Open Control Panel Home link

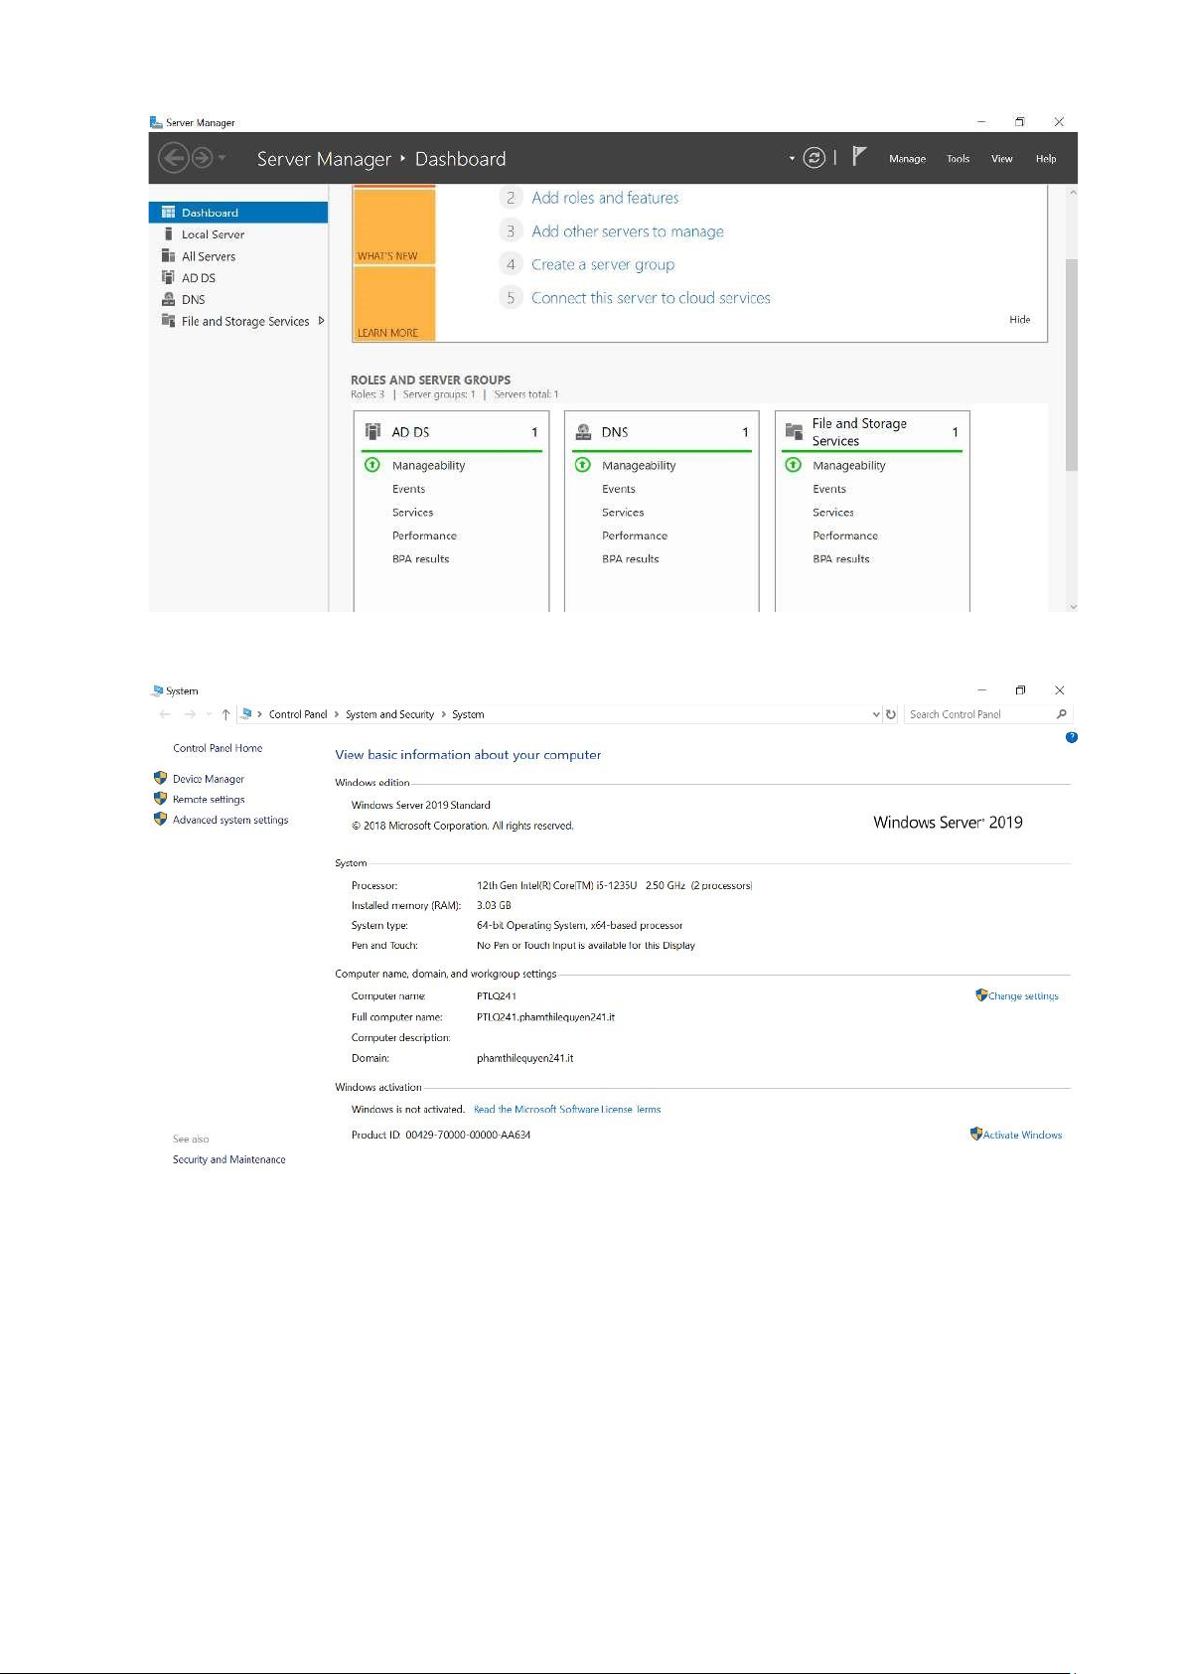218,748
